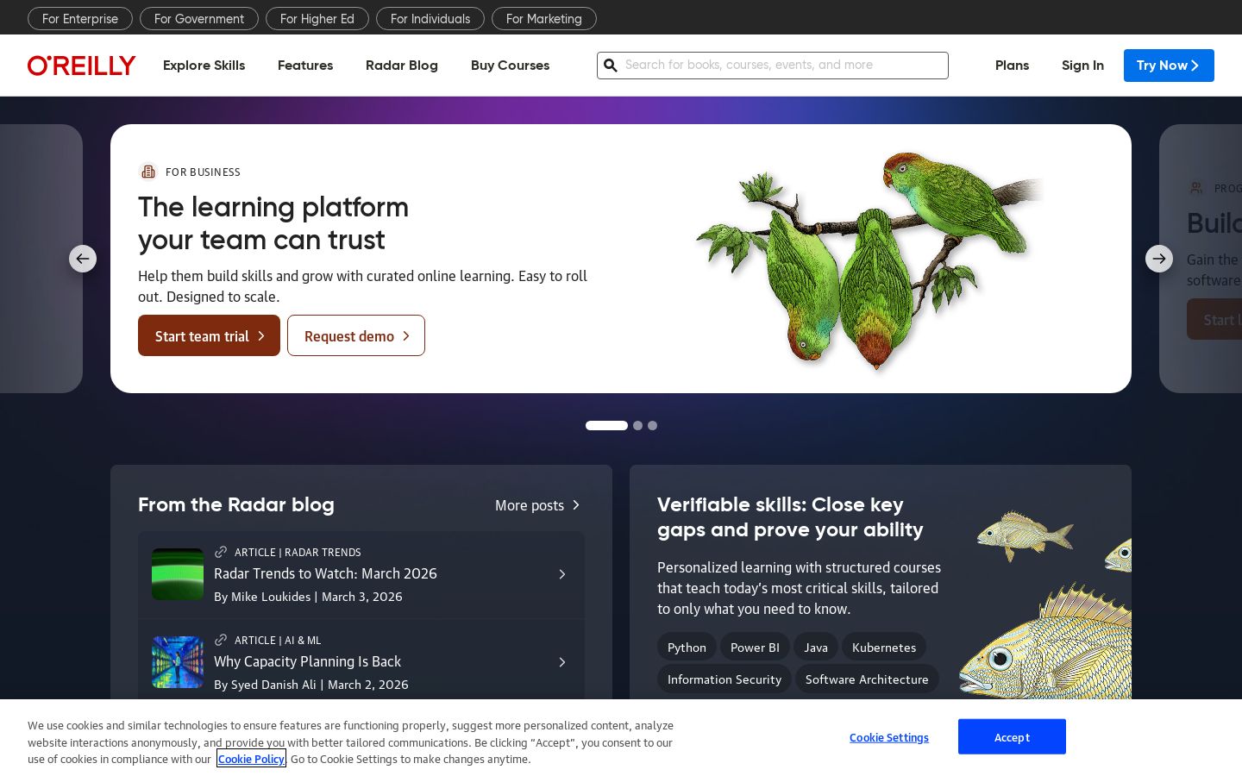Accept cookies

click(x=1012, y=737)
